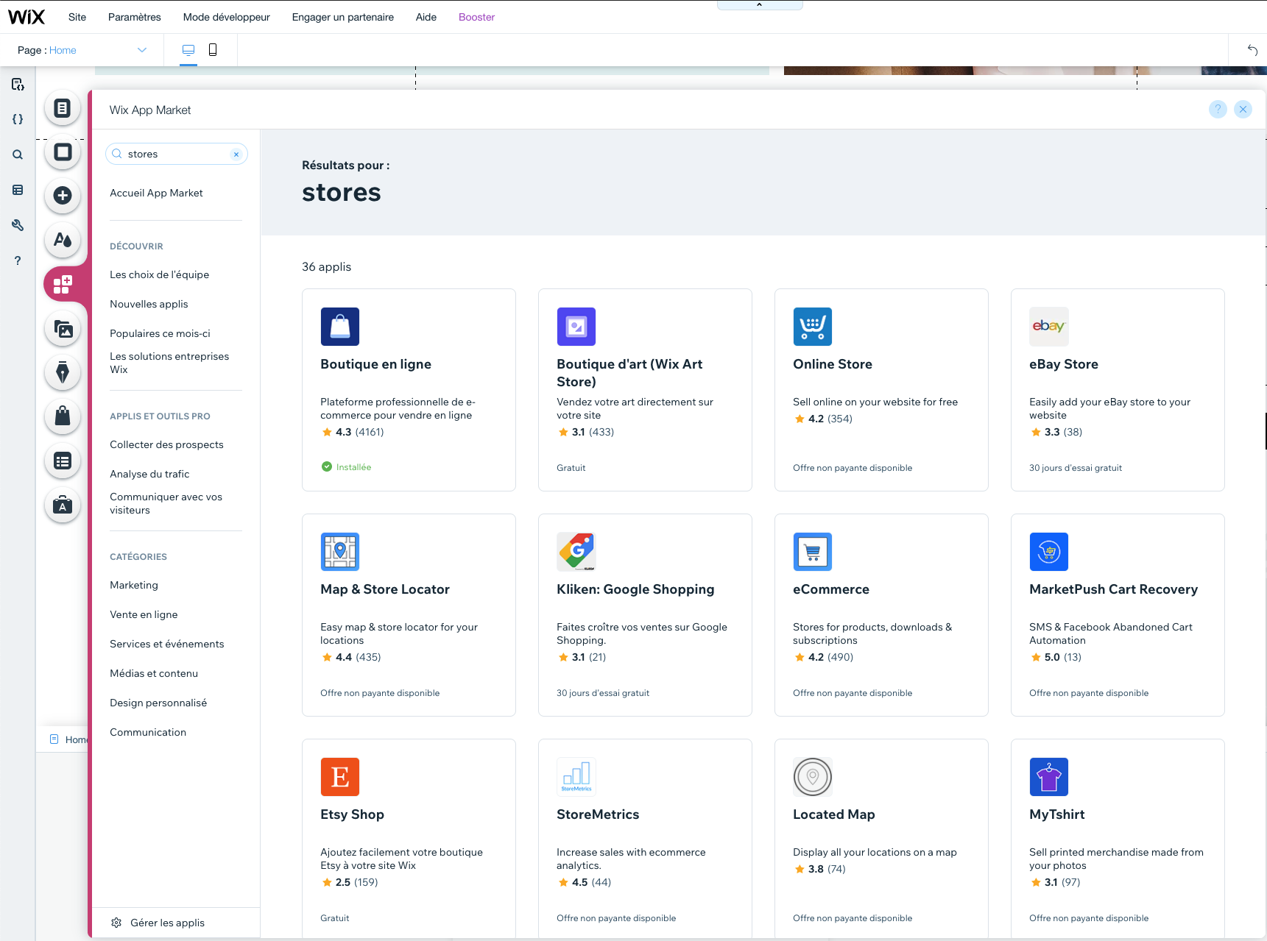Select the Vente en ligne category
Image resolution: width=1267 pixels, height=941 pixels.
144,614
